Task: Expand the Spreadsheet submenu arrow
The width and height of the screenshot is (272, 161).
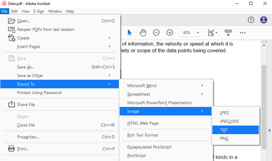Action: click(202, 94)
